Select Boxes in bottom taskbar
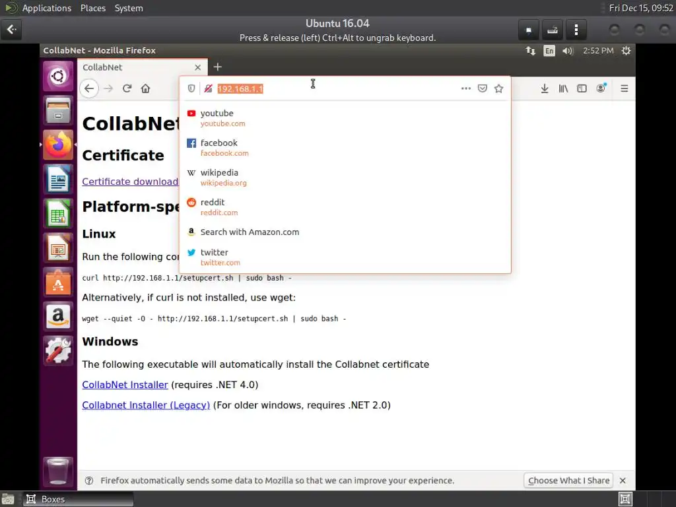 click(x=78, y=499)
